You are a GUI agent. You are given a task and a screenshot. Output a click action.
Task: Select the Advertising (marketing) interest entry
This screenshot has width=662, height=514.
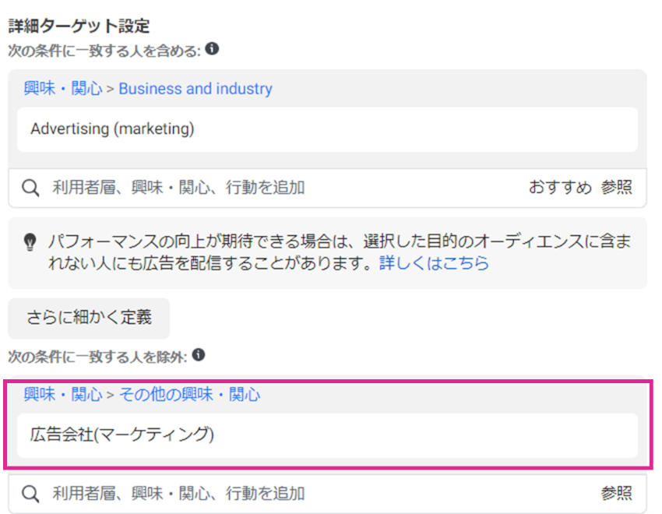pos(327,129)
